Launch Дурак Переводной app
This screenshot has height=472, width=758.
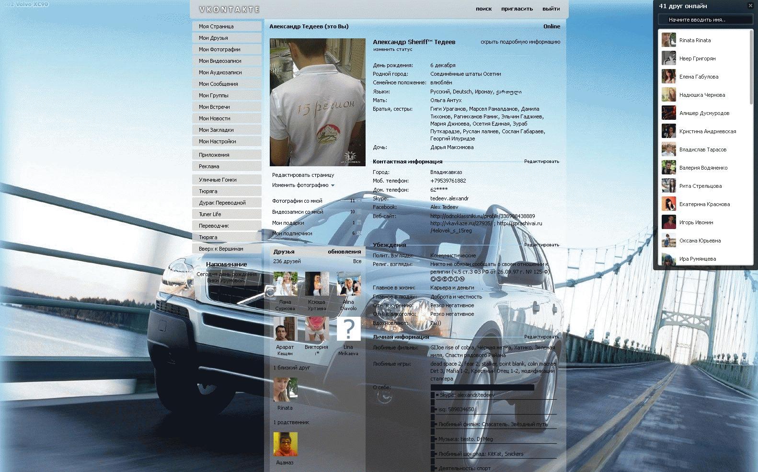point(227,203)
